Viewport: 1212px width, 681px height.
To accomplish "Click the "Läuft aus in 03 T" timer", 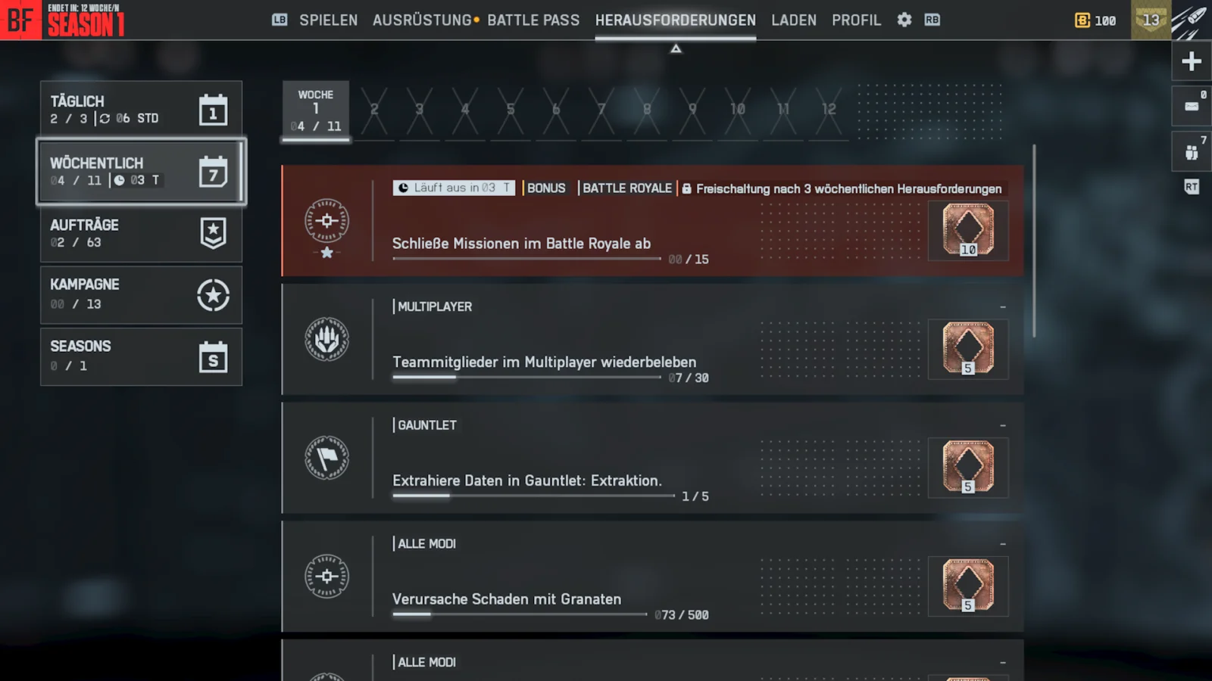I will [454, 188].
